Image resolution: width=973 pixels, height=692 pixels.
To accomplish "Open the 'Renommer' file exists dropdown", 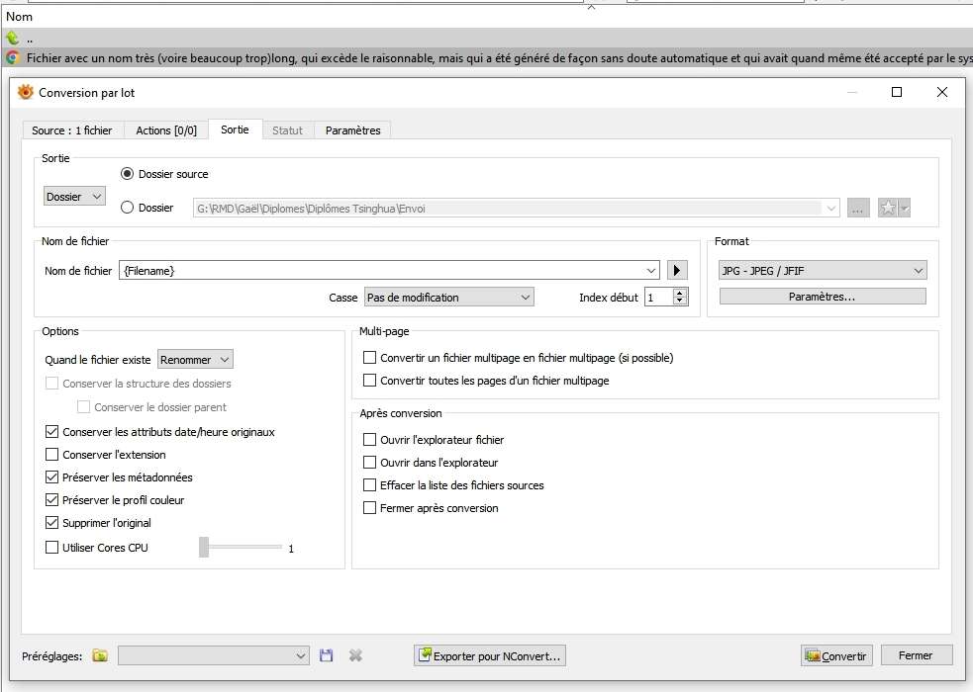I will [x=195, y=360].
